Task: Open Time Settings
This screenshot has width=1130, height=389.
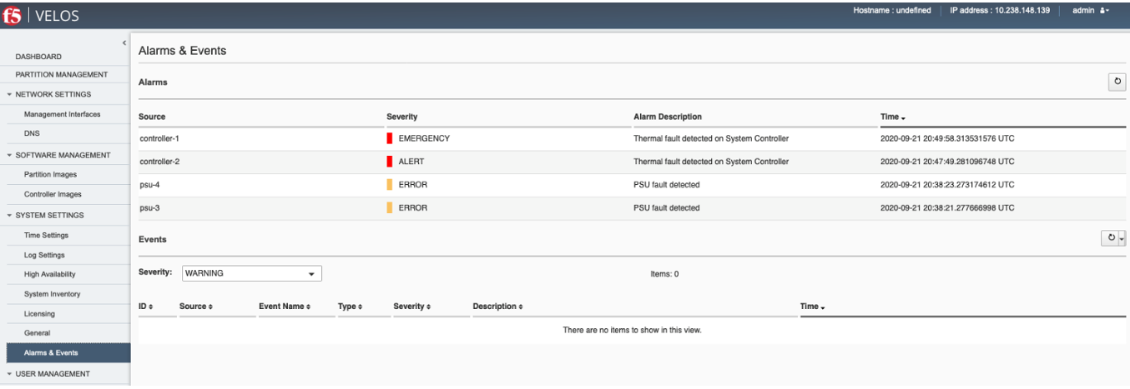Action: [x=47, y=236]
